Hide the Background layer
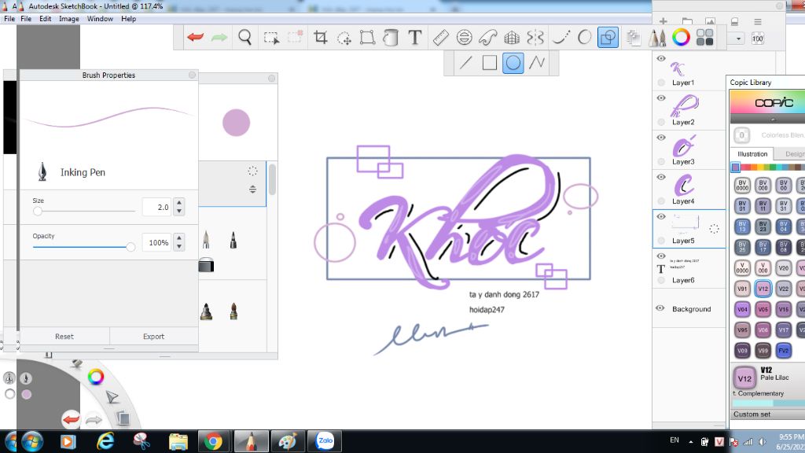Image resolution: width=805 pixels, height=453 pixels. pos(660,308)
